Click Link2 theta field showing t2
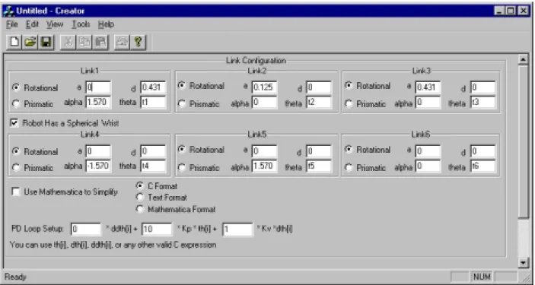The image size is (535, 285). coord(319,102)
